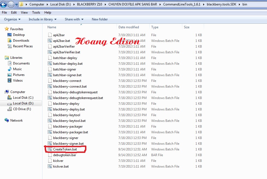Expand breadcrumb arrow after Local Disk (D:)
Viewport: 267px width, 179px height.
[x=74, y=4]
